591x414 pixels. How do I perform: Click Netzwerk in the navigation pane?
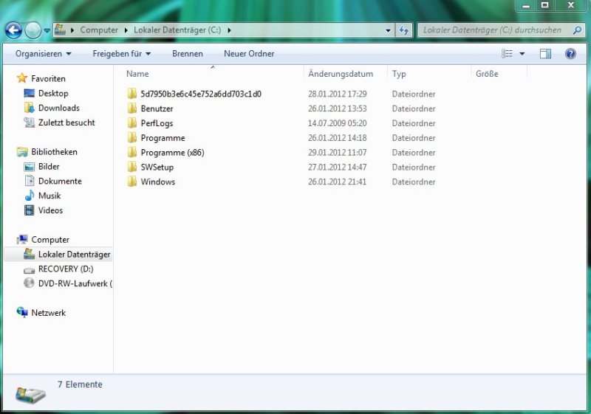[48, 313]
